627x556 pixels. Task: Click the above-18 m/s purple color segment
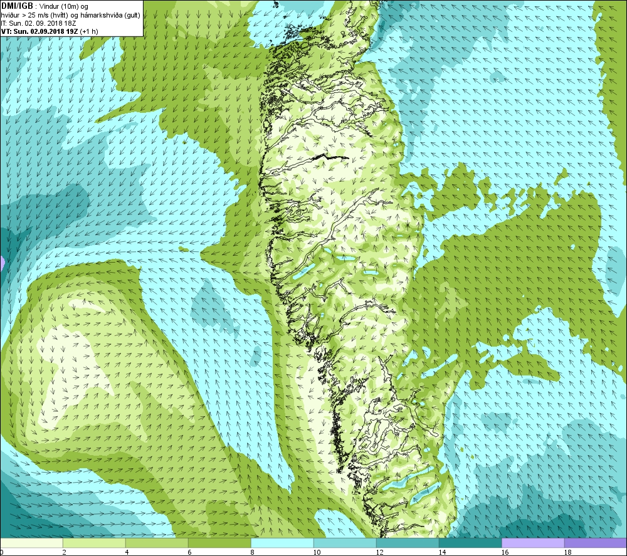tap(596, 543)
